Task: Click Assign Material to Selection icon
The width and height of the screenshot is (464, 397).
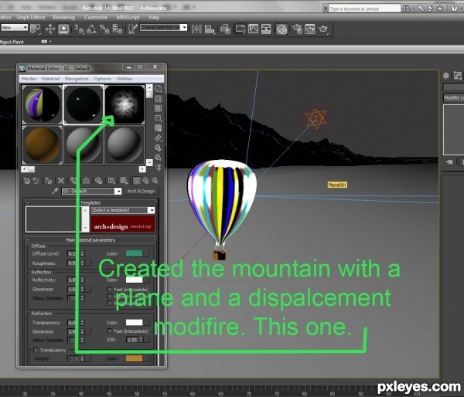Action: (x=48, y=181)
